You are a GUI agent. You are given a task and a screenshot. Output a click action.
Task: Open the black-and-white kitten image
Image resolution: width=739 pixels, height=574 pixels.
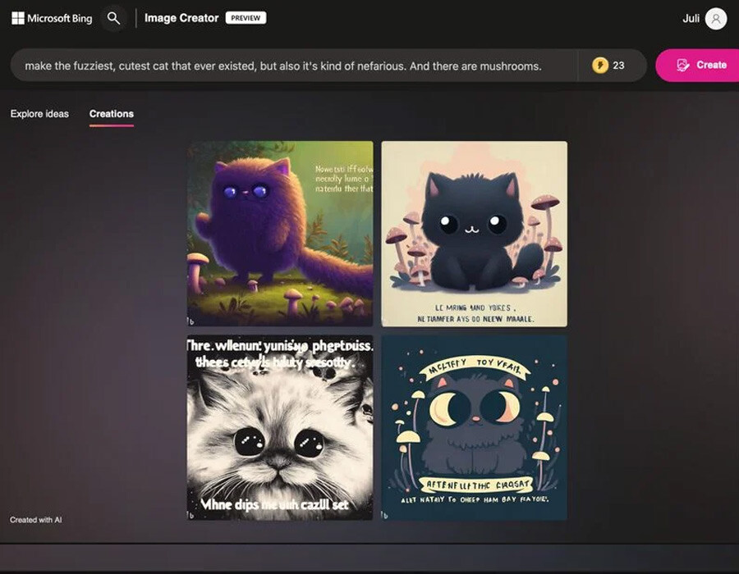(280, 427)
